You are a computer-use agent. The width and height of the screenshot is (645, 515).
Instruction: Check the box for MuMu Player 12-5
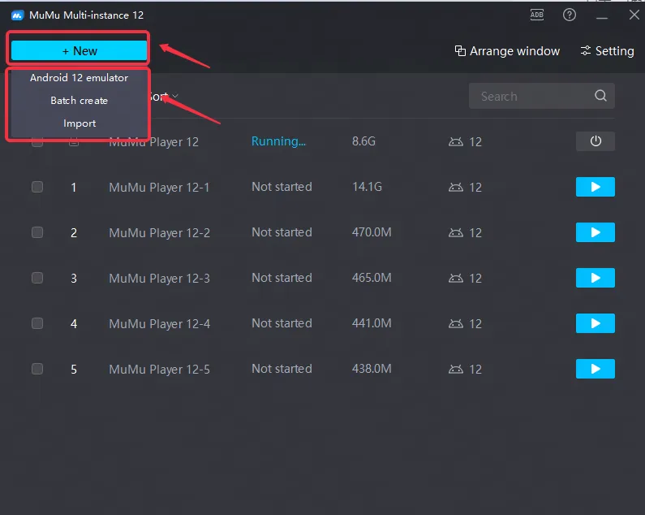tap(37, 369)
